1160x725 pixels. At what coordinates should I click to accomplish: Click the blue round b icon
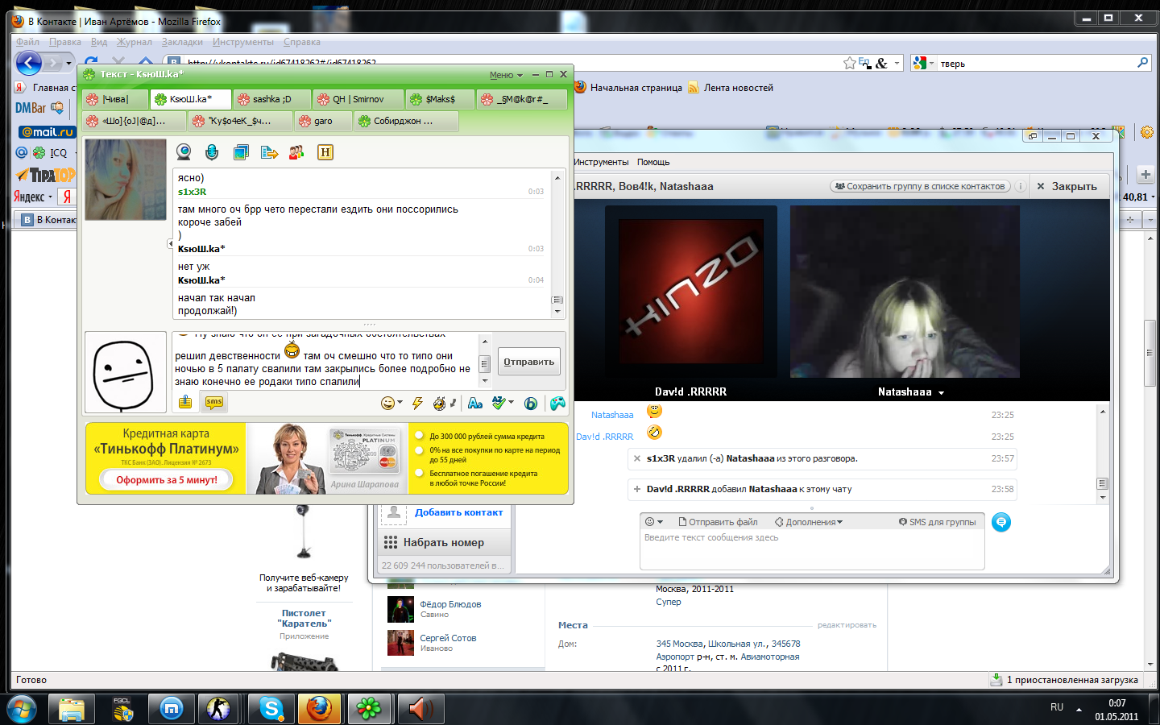click(531, 404)
